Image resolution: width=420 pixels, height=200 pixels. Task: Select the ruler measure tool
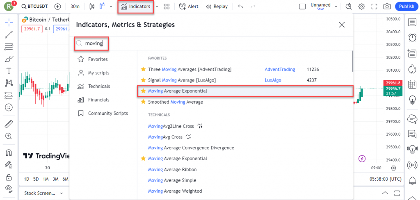(x=9, y=124)
